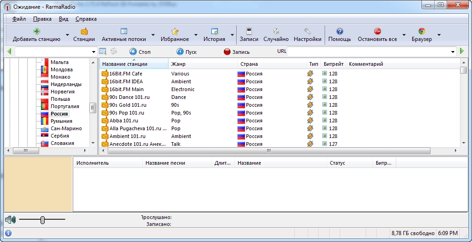Click Статус column header
This screenshot has width=472, height=242.
(x=350, y=163)
